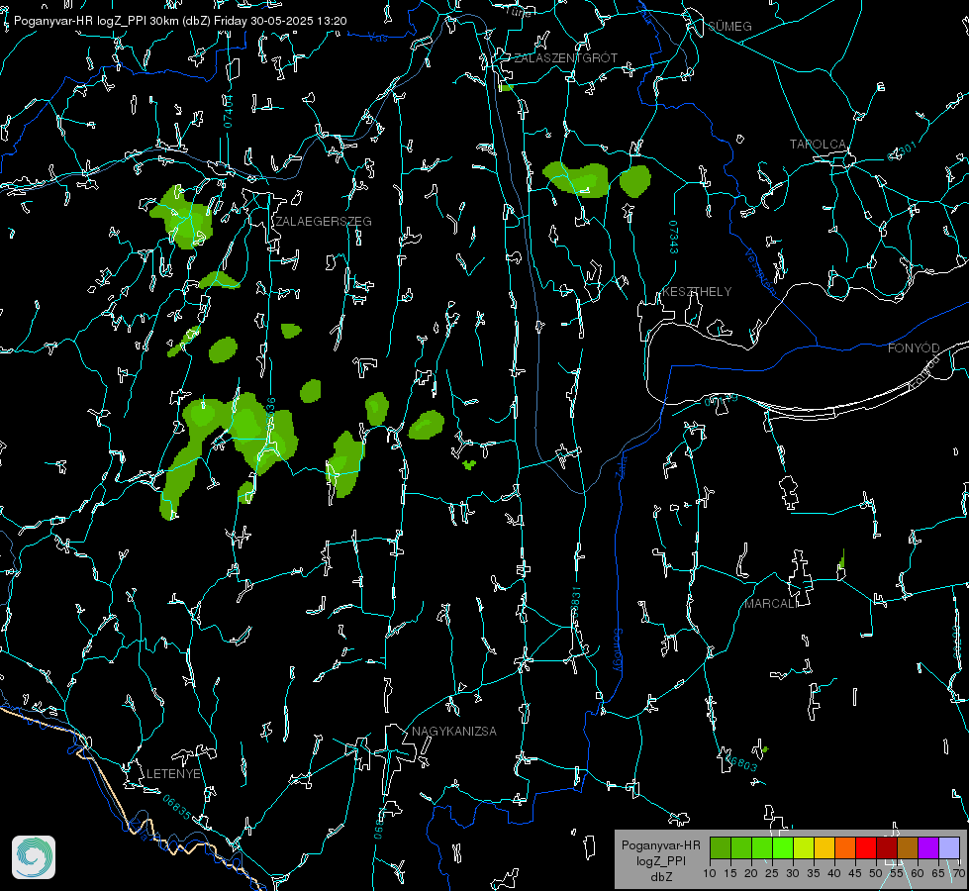This screenshot has height=891, width=969.
Task: Select the 15–20 dBZ green legend swatch
Action: (x=741, y=847)
